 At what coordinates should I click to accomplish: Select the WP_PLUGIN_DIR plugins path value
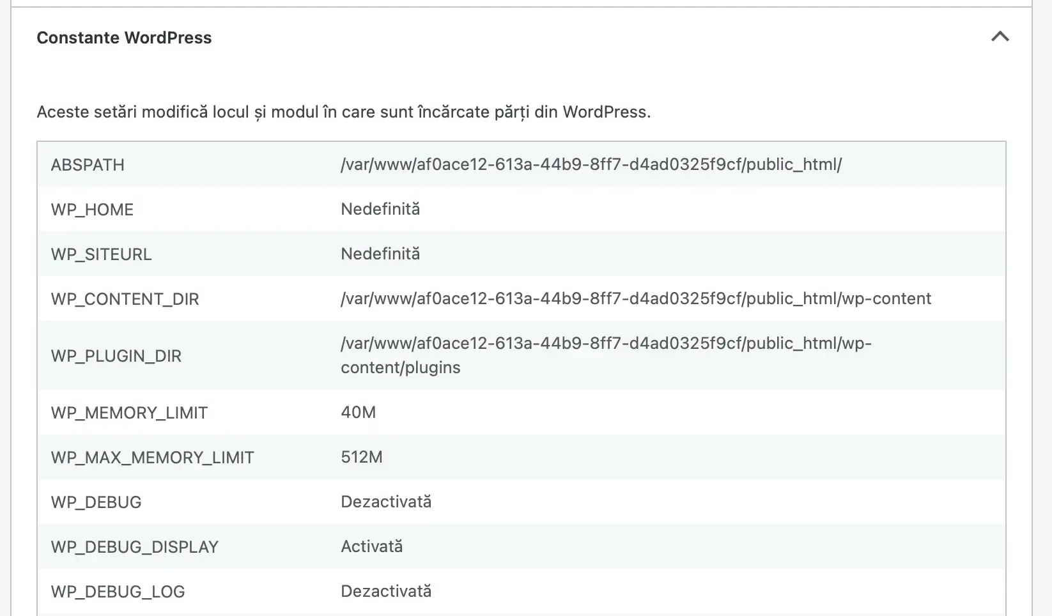(606, 355)
